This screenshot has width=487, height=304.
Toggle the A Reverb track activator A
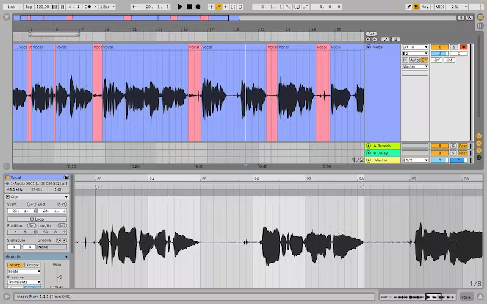[439, 146]
